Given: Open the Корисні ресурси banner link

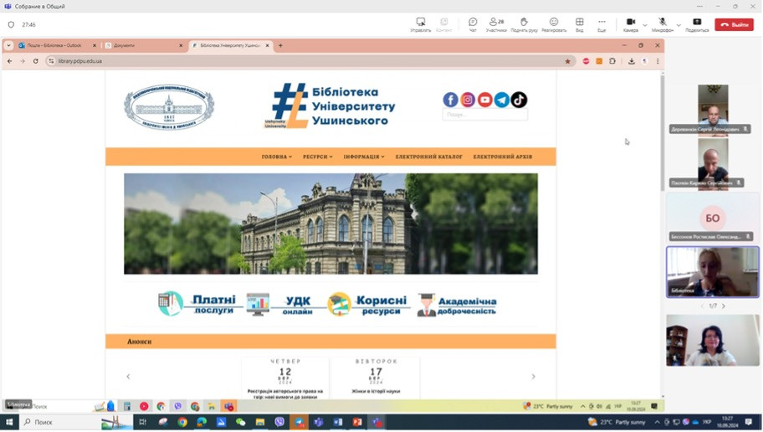Looking at the screenshot, I should click(x=367, y=305).
